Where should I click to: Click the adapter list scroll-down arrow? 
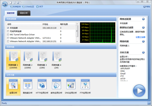pyautogui.click(x=77, y=41)
